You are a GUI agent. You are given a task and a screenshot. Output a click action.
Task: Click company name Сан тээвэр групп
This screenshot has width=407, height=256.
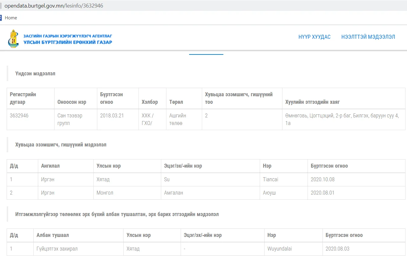70,120
